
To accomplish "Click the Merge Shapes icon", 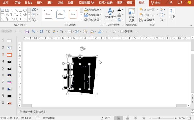I will tap(35, 20).
